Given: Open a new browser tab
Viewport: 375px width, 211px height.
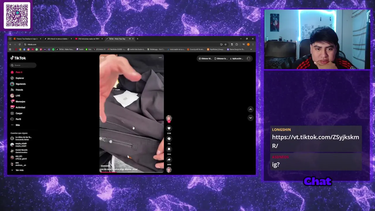Looking at the screenshot, I should [137, 39].
